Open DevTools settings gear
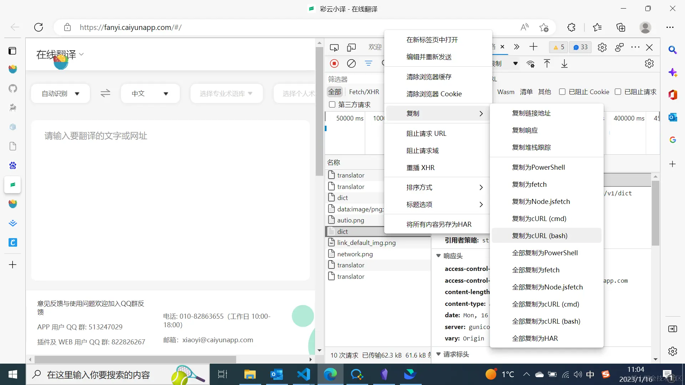This screenshot has width=685, height=385. (x=602, y=47)
